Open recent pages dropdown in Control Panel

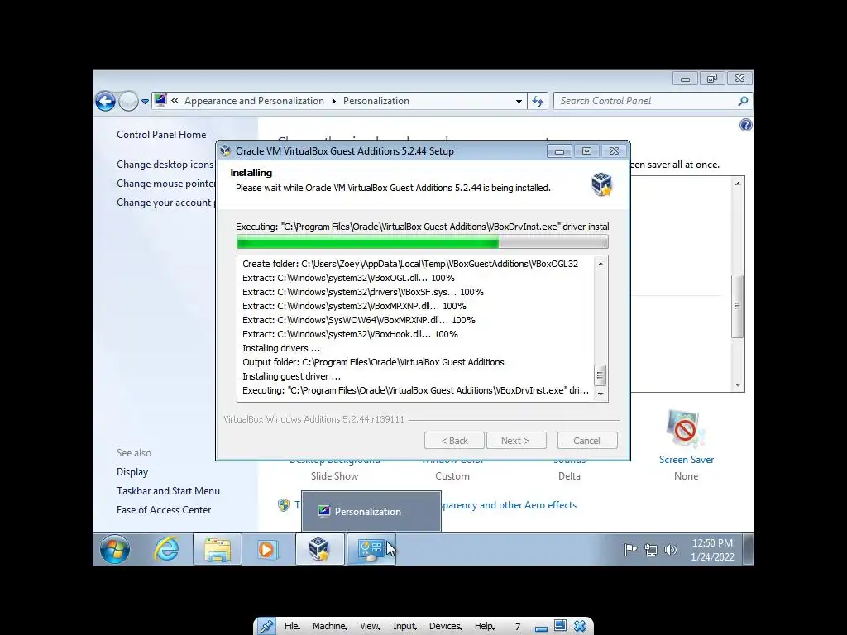[145, 102]
